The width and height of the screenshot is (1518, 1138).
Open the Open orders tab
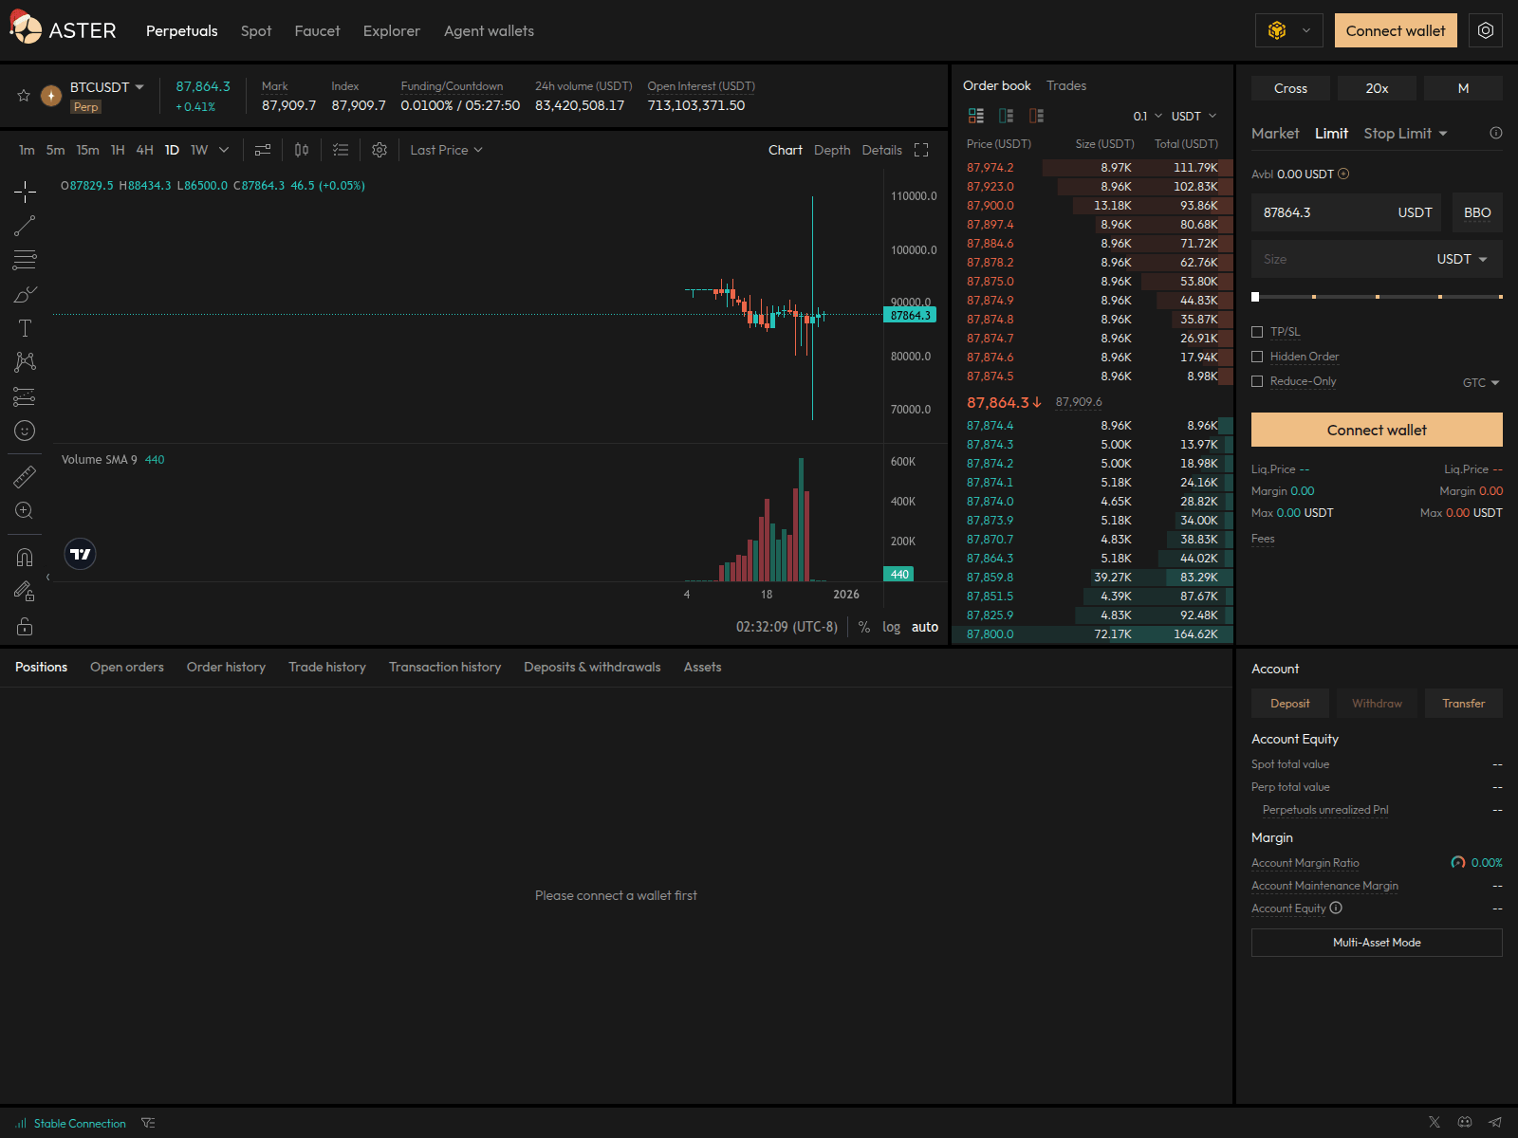coord(127,667)
